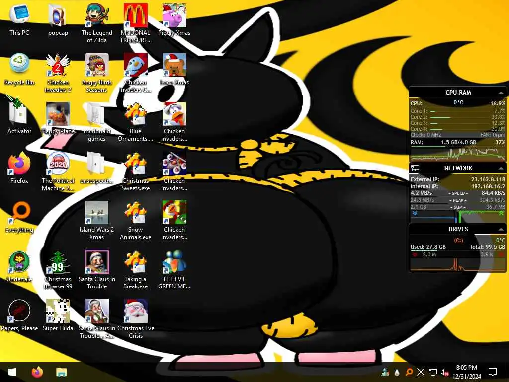Select The Legend of Zilda shortcut
Image resolution: width=509 pixels, height=382 pixels.
click(x=97, y=23)
